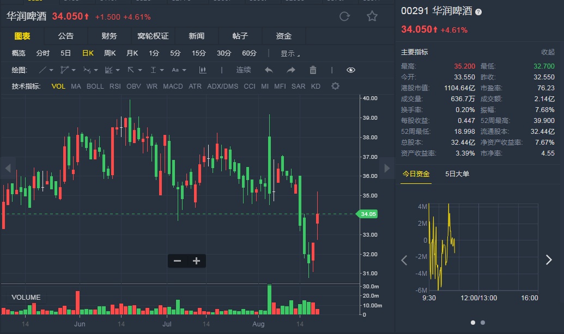Switch chart to 30分 interval
Screen dimensions: 564x334
[x=224, y=53]
